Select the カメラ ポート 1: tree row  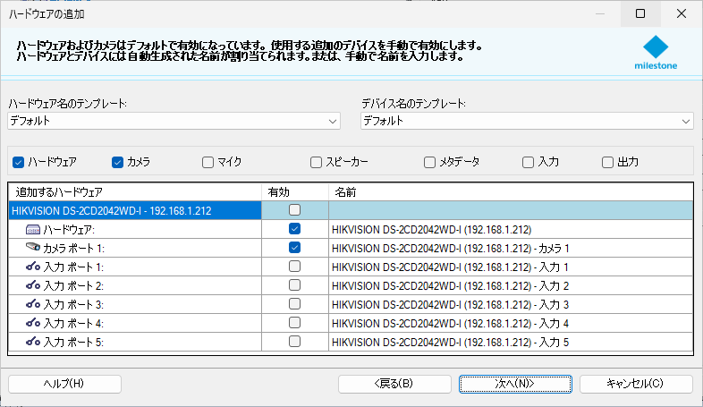point(134,249)
